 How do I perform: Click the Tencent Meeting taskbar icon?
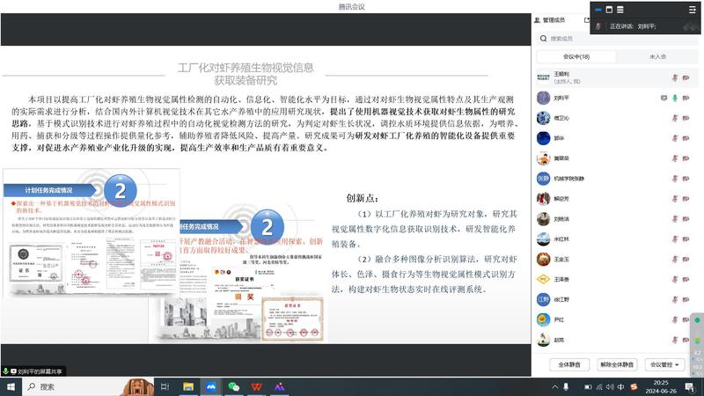coord(211,386)
